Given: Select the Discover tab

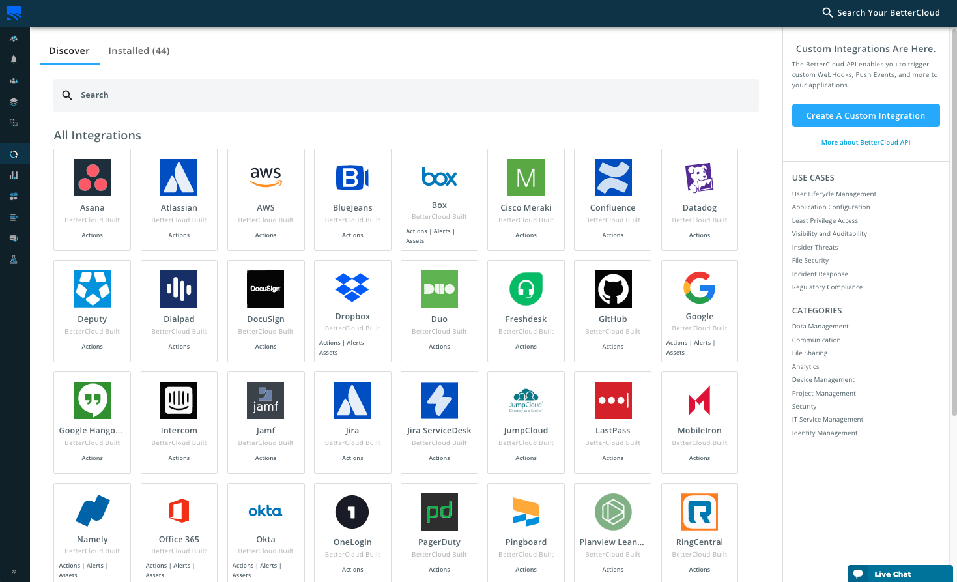Looking at the screenshot, I should pyautogui.click(x=69, y=50).
